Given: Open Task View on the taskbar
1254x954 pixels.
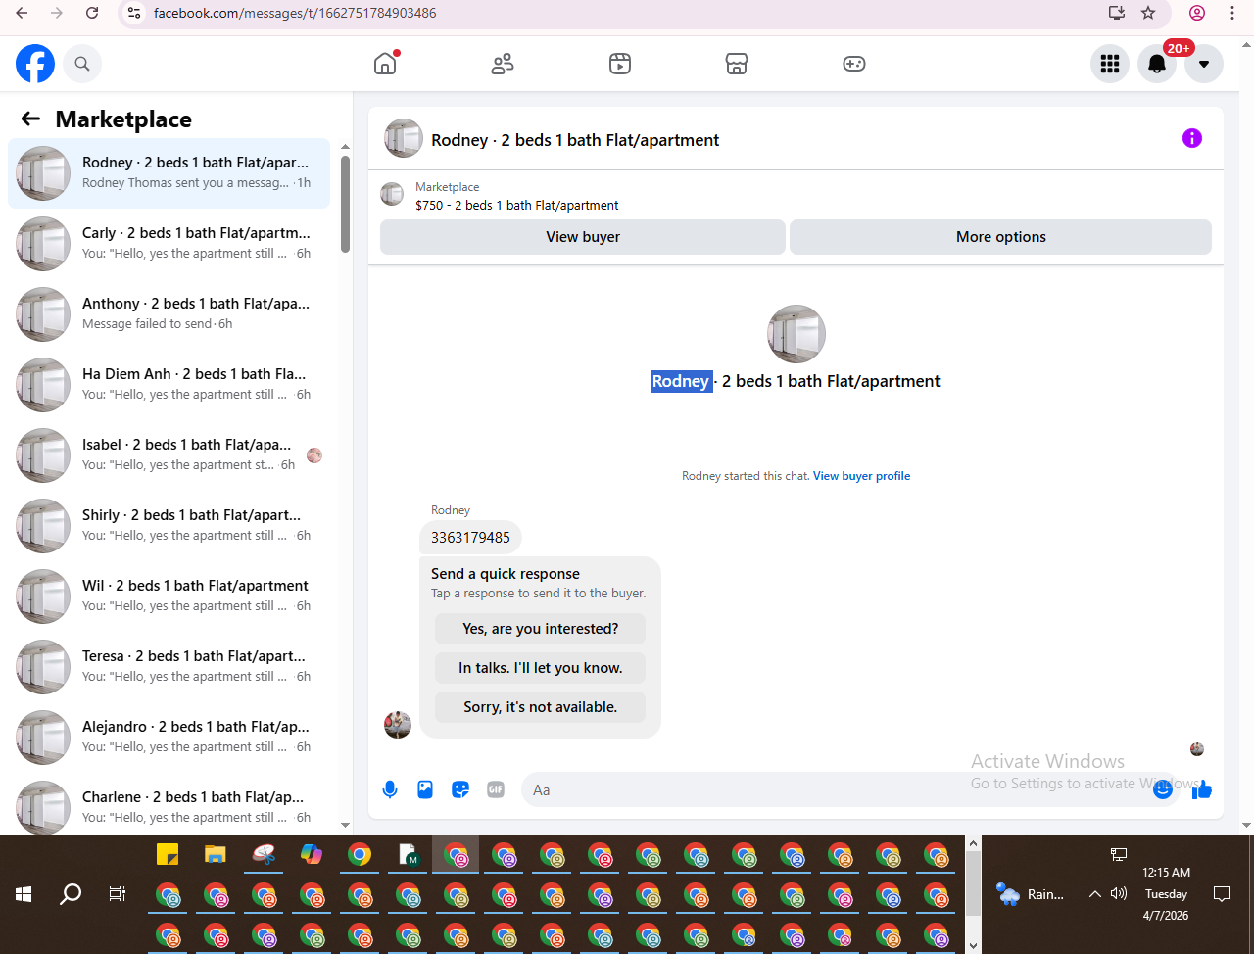Looking at the screenshot, I should [118, 893].
